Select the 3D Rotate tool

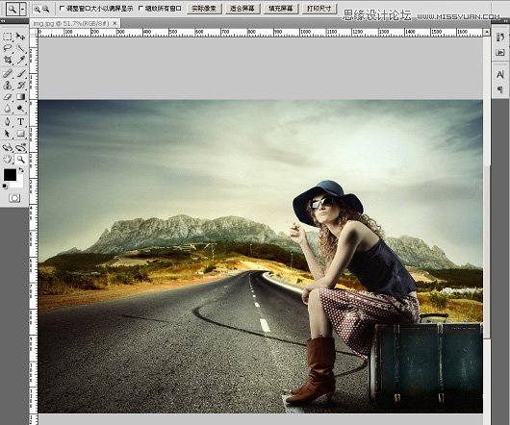(7, 147)
